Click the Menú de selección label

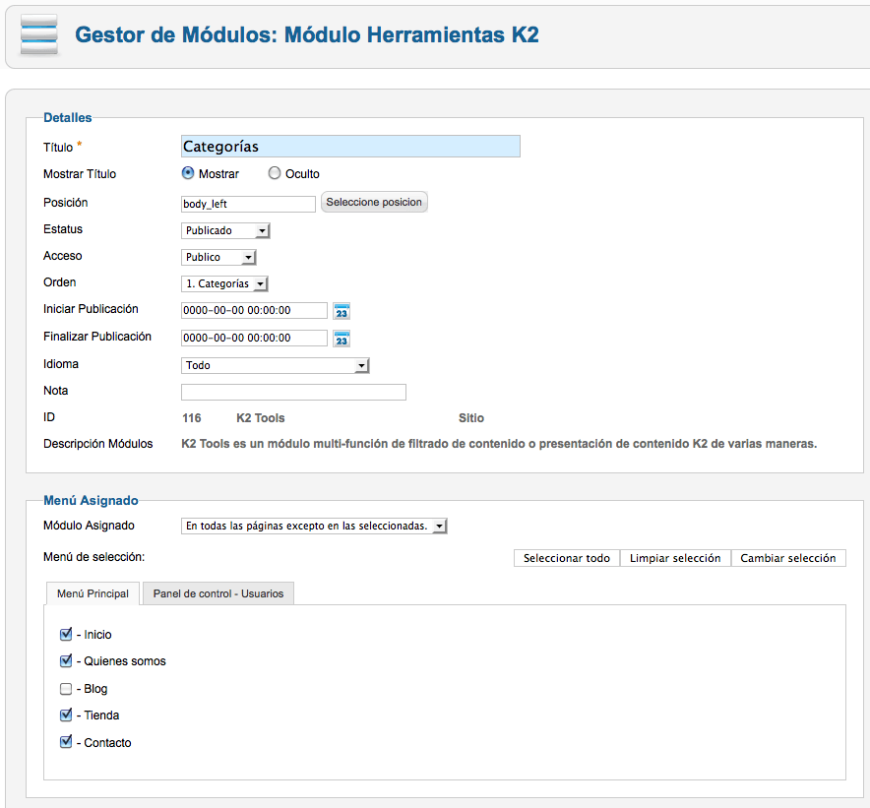[94, 557]
